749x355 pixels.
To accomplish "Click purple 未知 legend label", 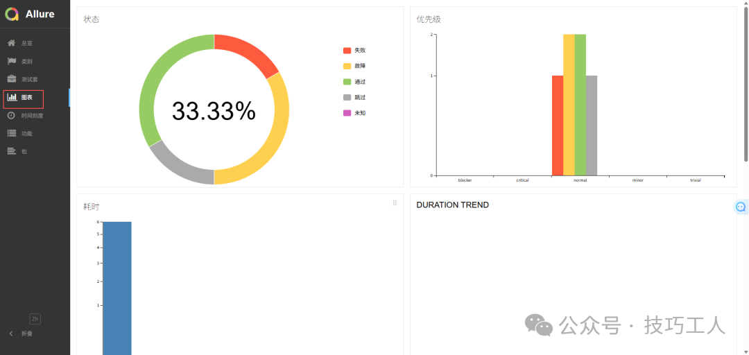I will (x=360, y=113).
